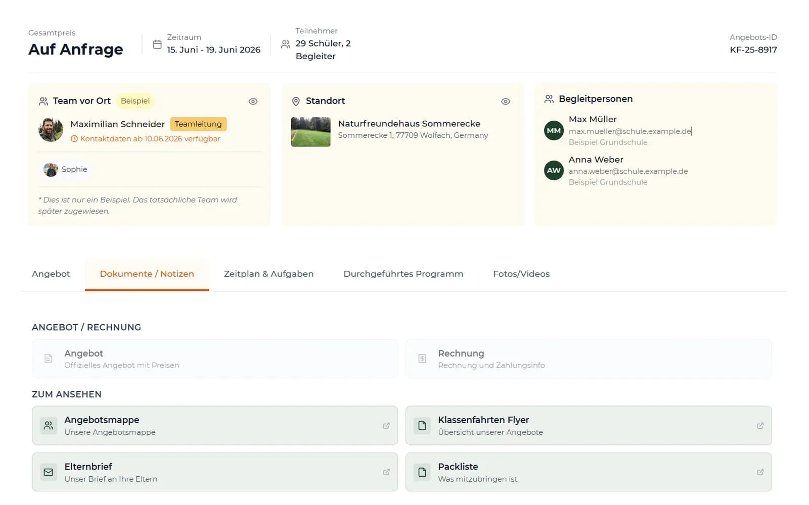Click 'Beispiel Grundschule' under Max Müller

point(608,142)
